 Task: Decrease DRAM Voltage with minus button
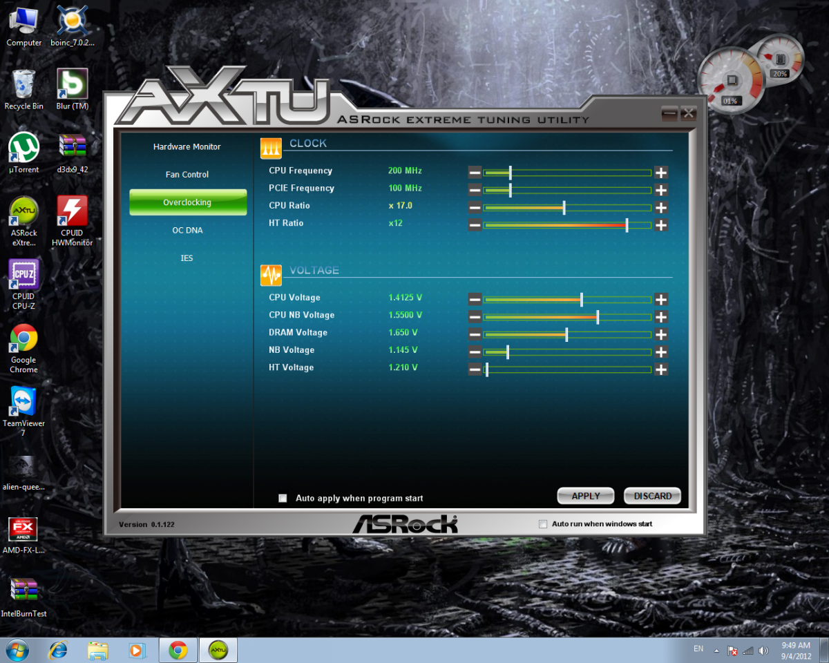(x=475, y=334)
